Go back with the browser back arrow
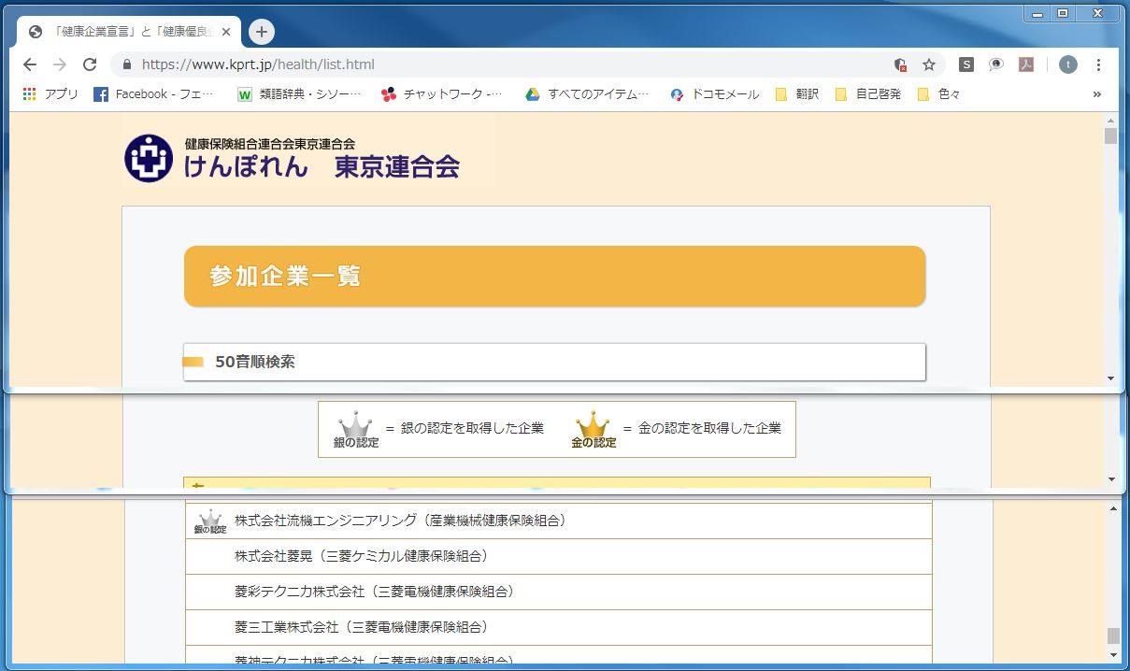Image resolution: width=1130 pixels, height=671 pixels. (29, 64)
